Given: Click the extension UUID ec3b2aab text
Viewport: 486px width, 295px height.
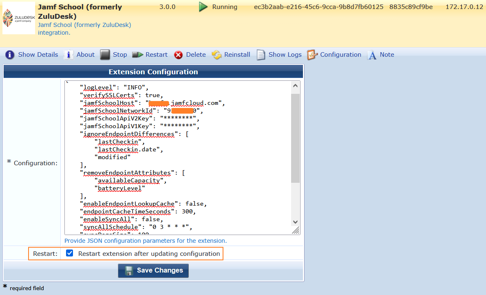Looking at the screenshot, I should (318, 7).
